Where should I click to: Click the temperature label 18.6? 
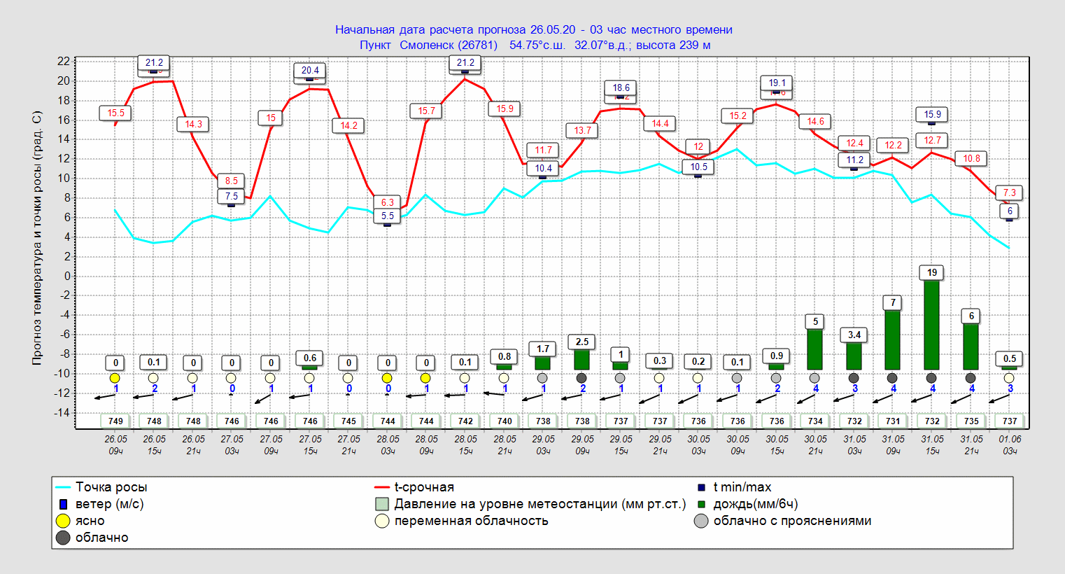[621, 87]
